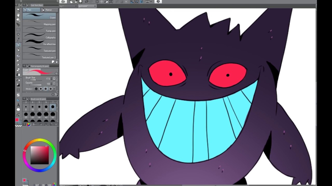Adjust Brush Size value stepper
The width and height of the screenshot is (332, 186).
(51, 79)
